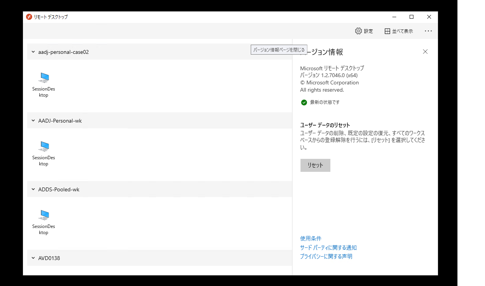Maximize the リモート デスクトップ window
Viewport: 485px width, 286px height.
pos(412,17)
